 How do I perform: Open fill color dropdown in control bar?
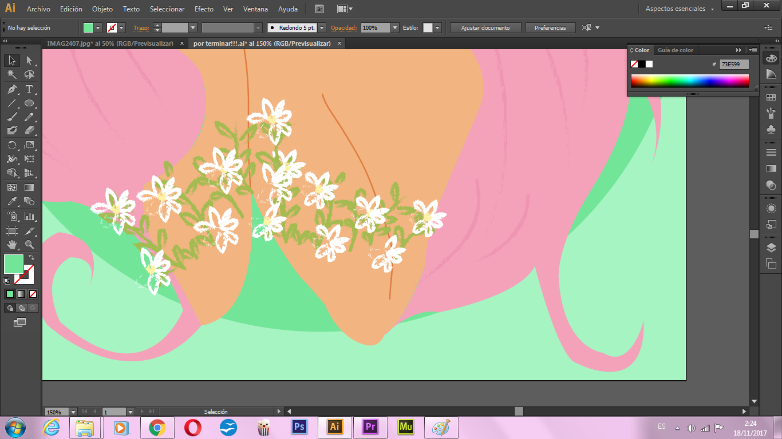(x=98, y=27)
